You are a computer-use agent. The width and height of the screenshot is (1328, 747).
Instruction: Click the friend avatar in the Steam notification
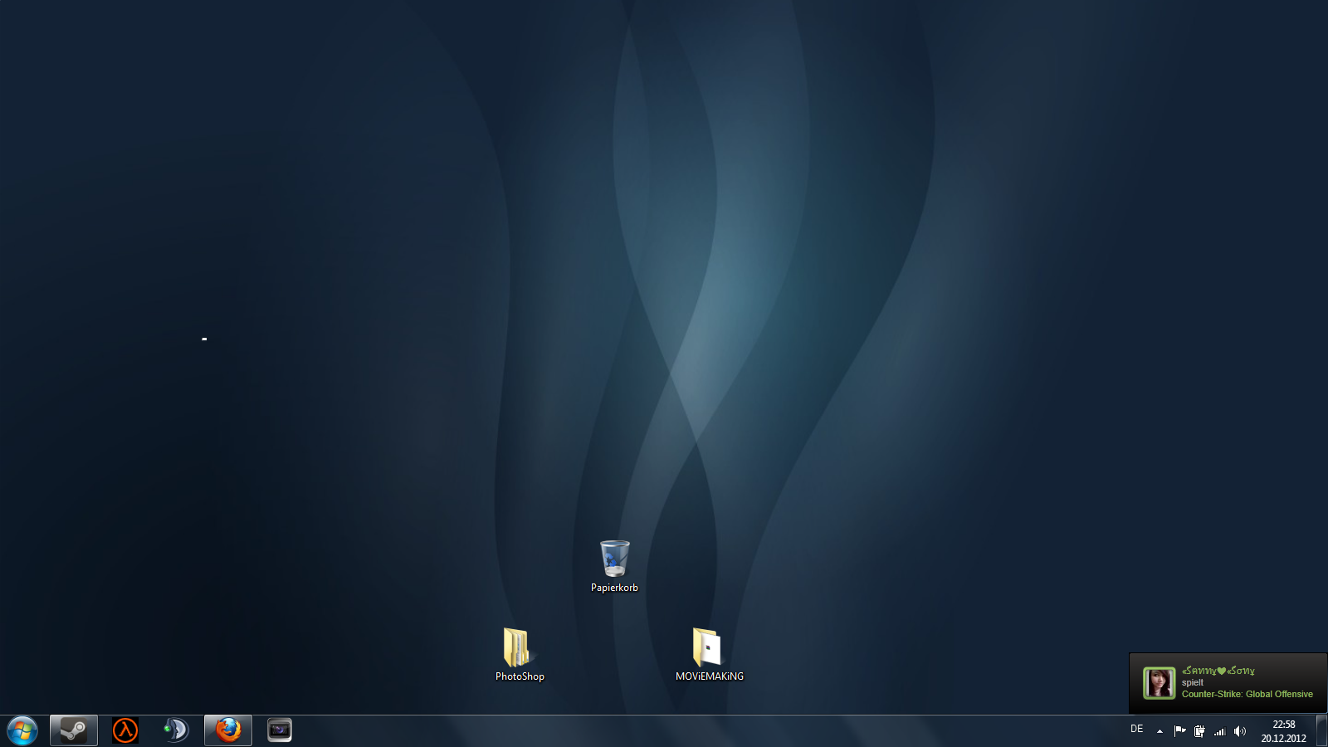pos(1160,683)
